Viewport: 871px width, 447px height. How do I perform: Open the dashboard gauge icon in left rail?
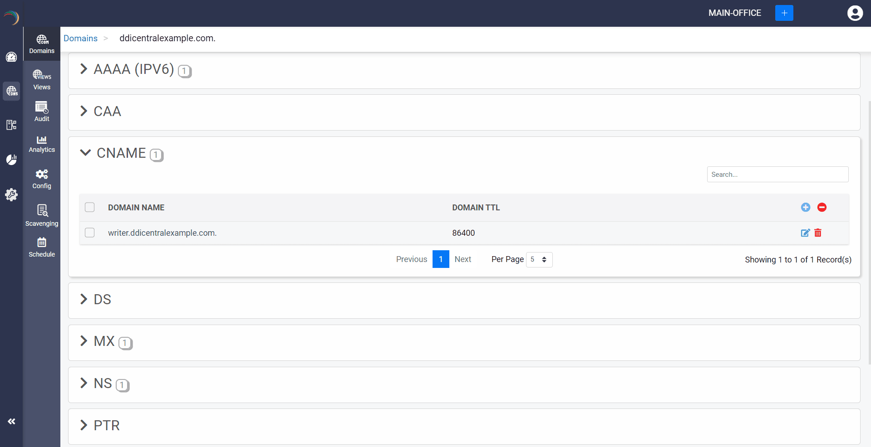tap(11, 57)
